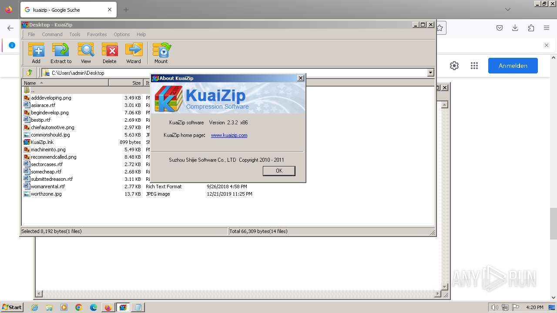List all Firefox tabs chevron
This screenshot has height=313, width=557.
[508, 10]
